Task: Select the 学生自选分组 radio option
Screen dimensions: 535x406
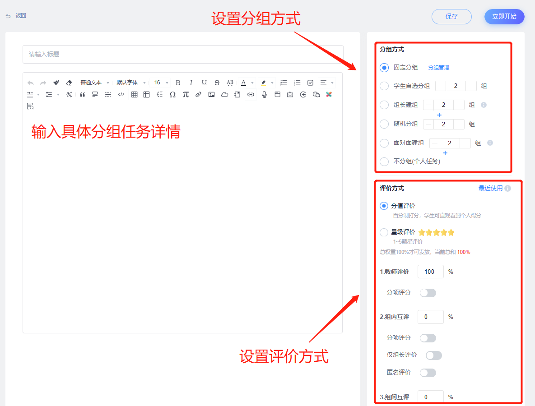Action: point(384,86)
